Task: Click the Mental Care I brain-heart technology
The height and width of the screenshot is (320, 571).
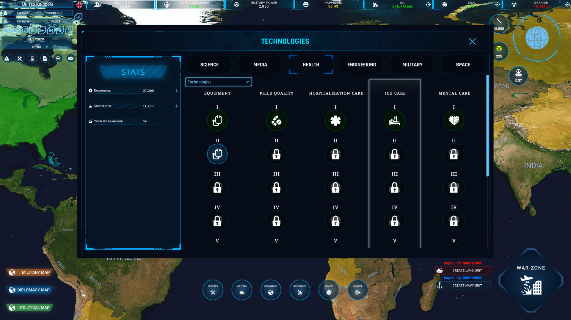Action: pyautogui.click(x=453, y=121)
